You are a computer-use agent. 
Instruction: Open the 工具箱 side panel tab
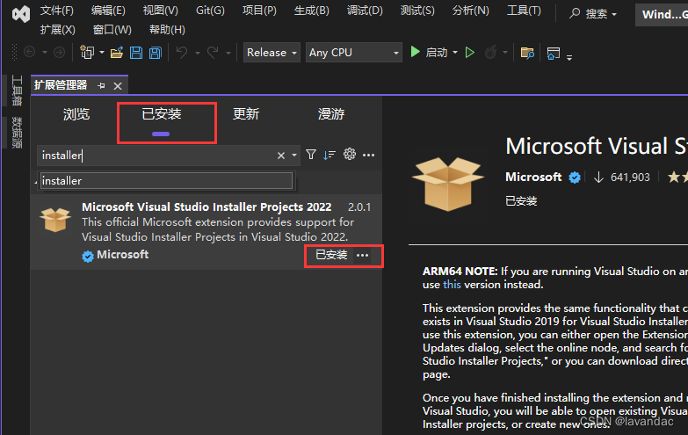[x=17, y=91]
